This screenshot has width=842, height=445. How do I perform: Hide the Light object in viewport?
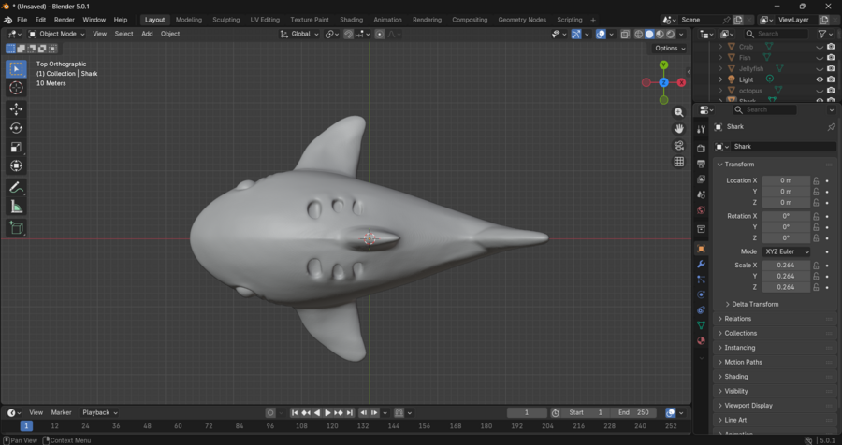point(820,79)
